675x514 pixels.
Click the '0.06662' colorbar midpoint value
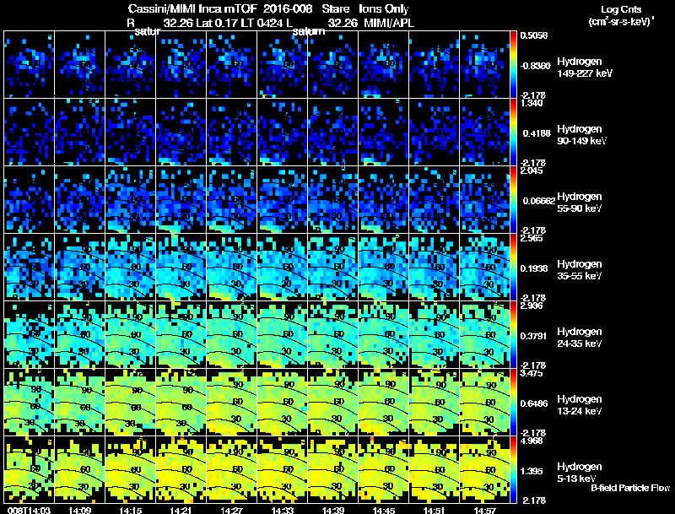[x=538, y=201]
